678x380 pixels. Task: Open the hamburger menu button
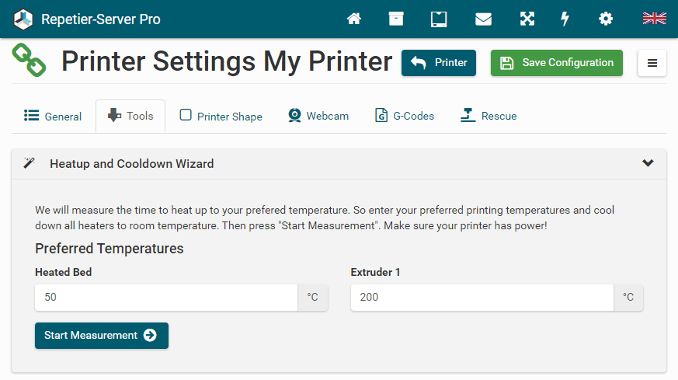tap(652, 63)
